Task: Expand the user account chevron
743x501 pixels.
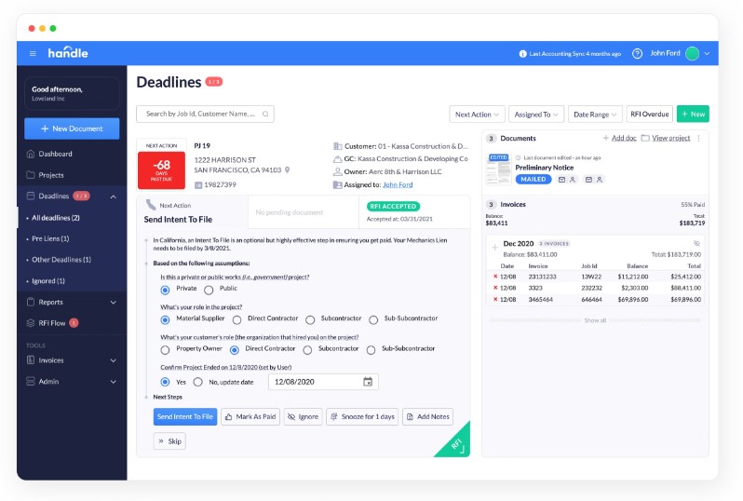Action: (707, 54)
